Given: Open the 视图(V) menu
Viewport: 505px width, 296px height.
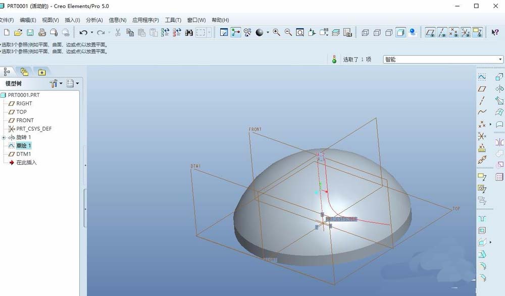Looking at the screenshot, I should tap(50, 20).
